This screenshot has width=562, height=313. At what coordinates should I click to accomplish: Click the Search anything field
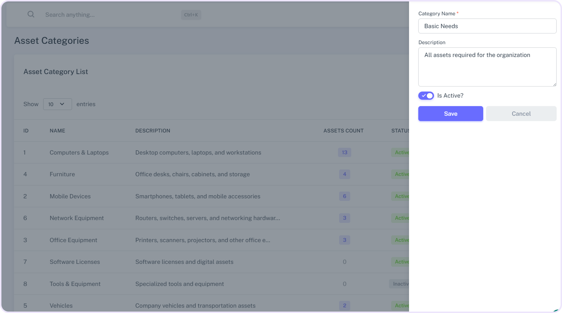pyautogui.click(x=107, y=15)
